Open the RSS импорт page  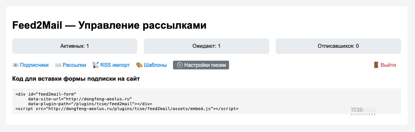point(115,65)
